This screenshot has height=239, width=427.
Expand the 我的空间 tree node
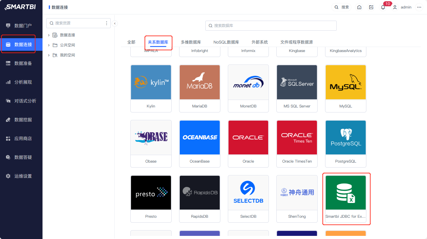(x=49, y=55)
